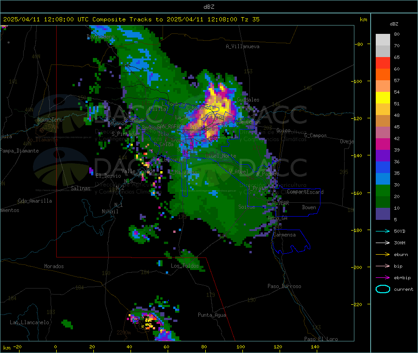Click the Salinas map label
The image size is (418, 353).
coord(80,188)
